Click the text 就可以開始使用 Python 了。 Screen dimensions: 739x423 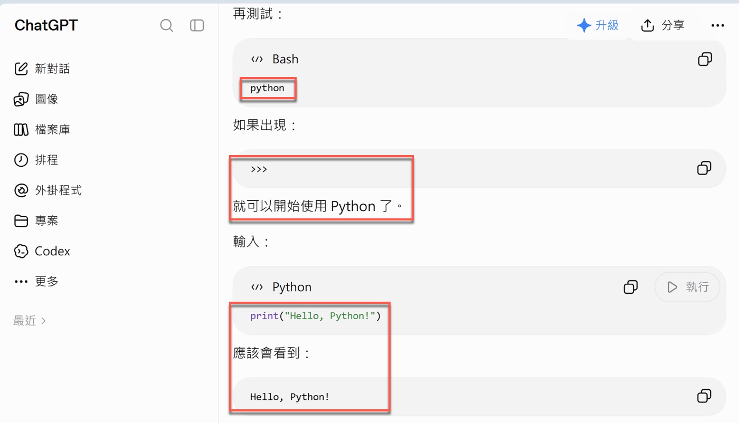pyautogui.click(x=318, y=206)
